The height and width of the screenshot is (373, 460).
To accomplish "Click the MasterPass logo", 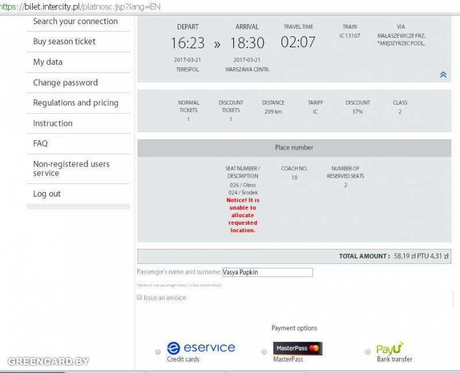I will 297,348.
